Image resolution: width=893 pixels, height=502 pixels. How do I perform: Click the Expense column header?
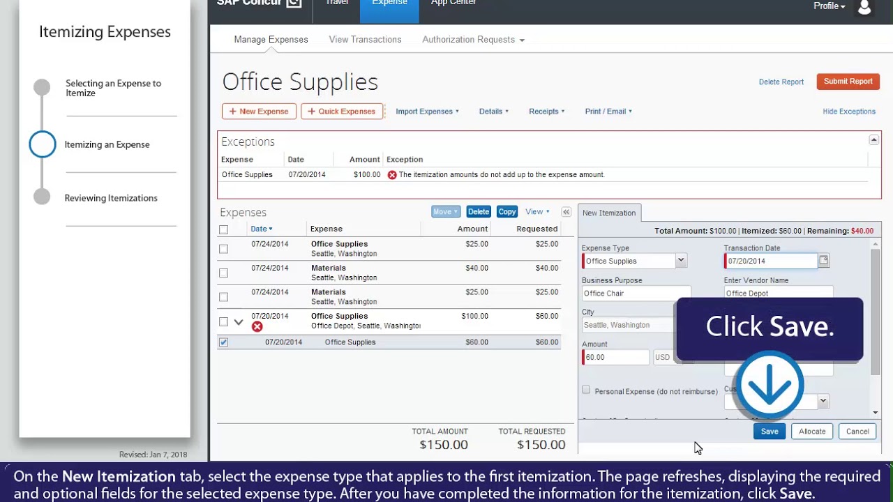point(327,229)
